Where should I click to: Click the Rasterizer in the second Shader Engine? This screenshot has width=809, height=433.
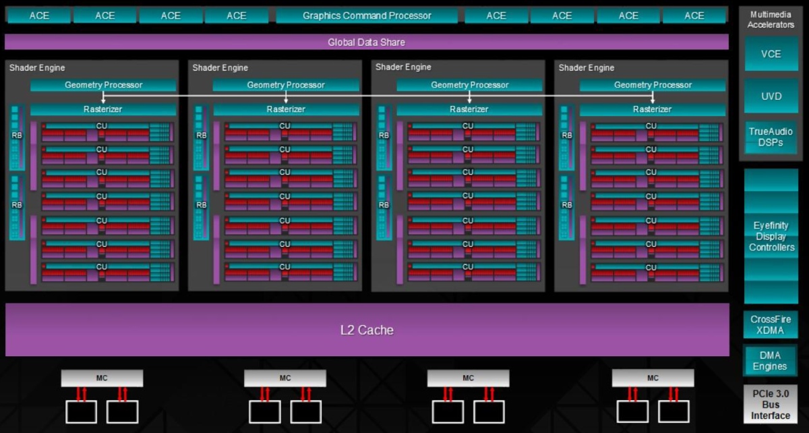[x=286, y=109]
